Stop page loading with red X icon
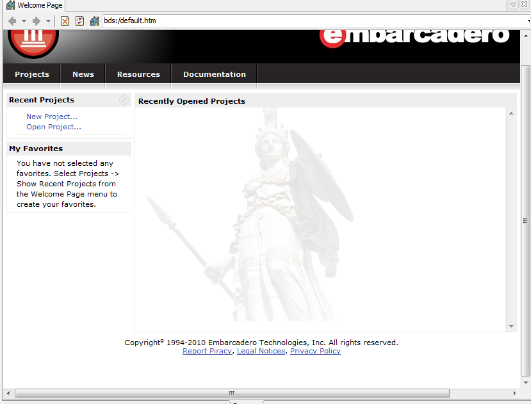 [65, 21]
